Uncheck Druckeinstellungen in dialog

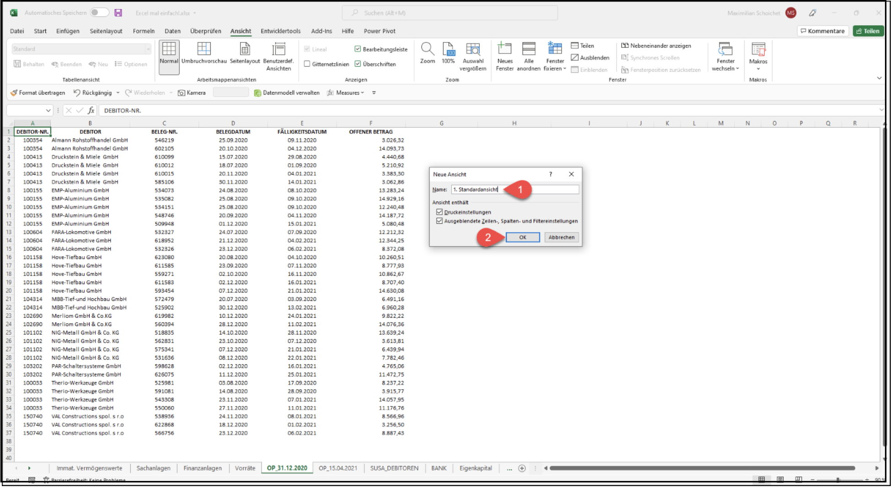pos(440,212)
